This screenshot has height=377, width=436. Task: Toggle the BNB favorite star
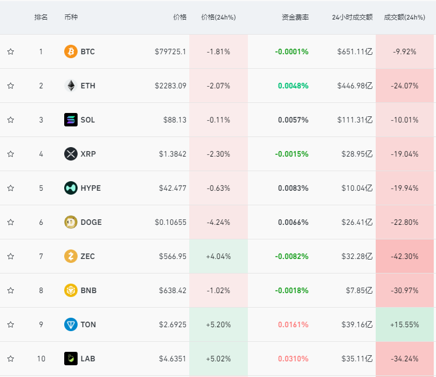pos(11,290)
